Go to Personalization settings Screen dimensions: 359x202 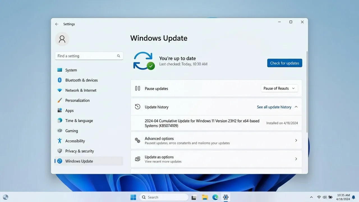pos(77,100)
